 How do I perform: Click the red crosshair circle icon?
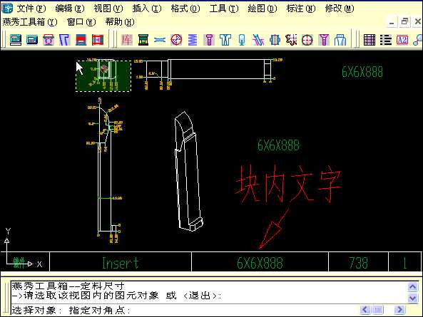pos(307,40)
